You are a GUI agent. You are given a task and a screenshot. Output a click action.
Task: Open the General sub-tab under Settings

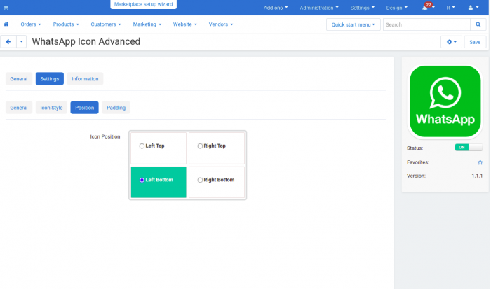(x=19, y=108)
